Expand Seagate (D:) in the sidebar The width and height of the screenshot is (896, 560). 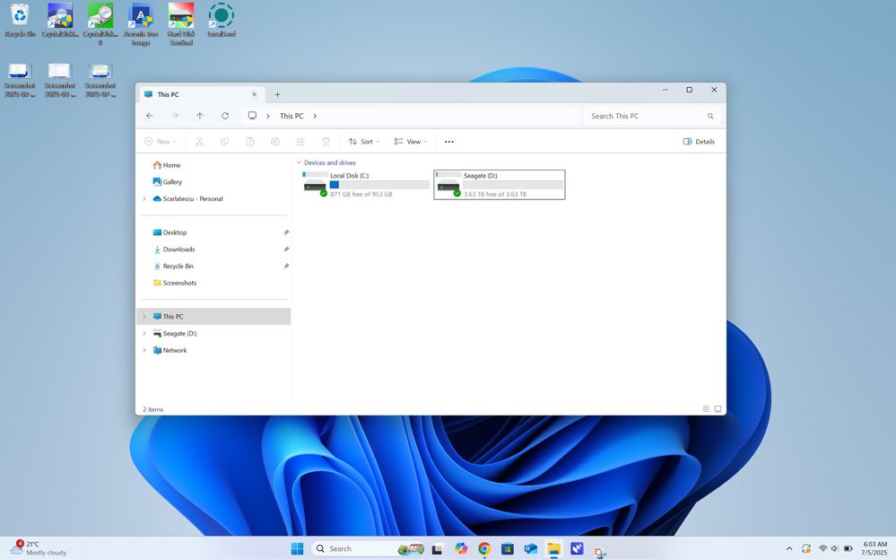pos(144,334)
